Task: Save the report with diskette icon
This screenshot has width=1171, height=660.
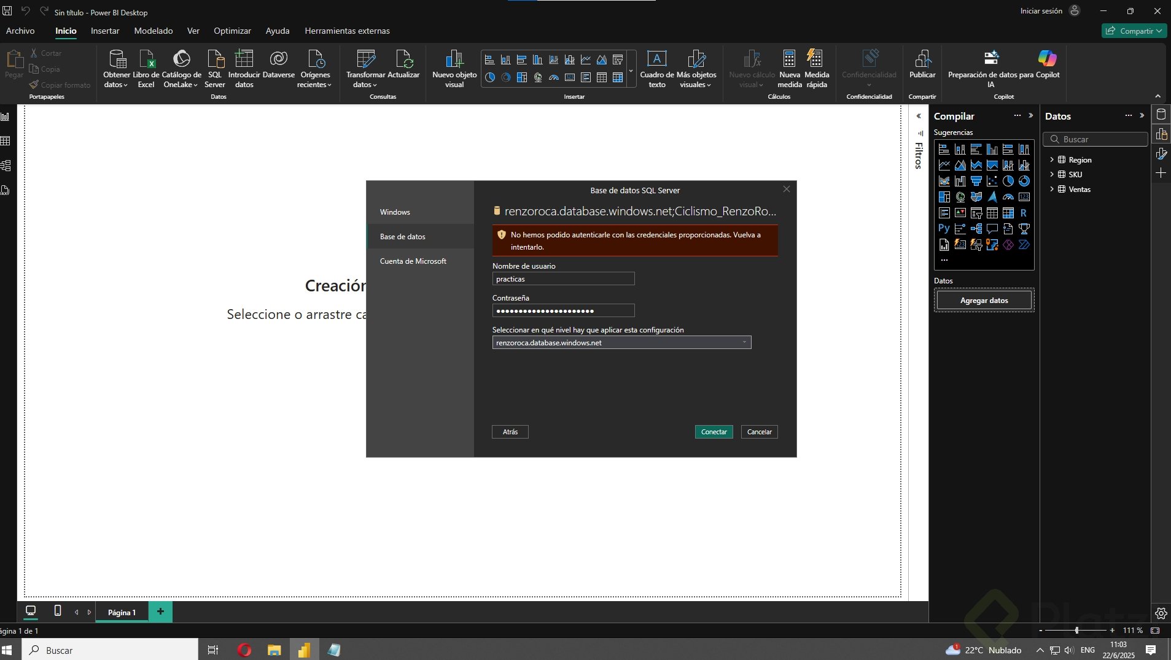Action: coord(7,11)
